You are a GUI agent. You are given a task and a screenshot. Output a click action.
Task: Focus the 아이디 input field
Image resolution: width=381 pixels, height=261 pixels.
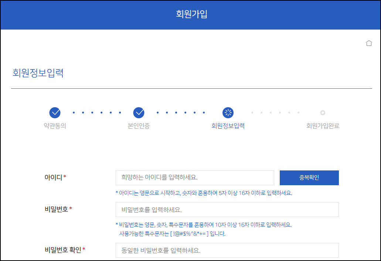tap(195, 178)
